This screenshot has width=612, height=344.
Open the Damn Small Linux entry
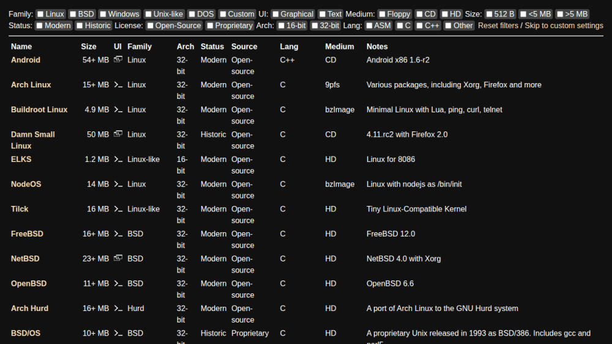click(x=33, y=141)
